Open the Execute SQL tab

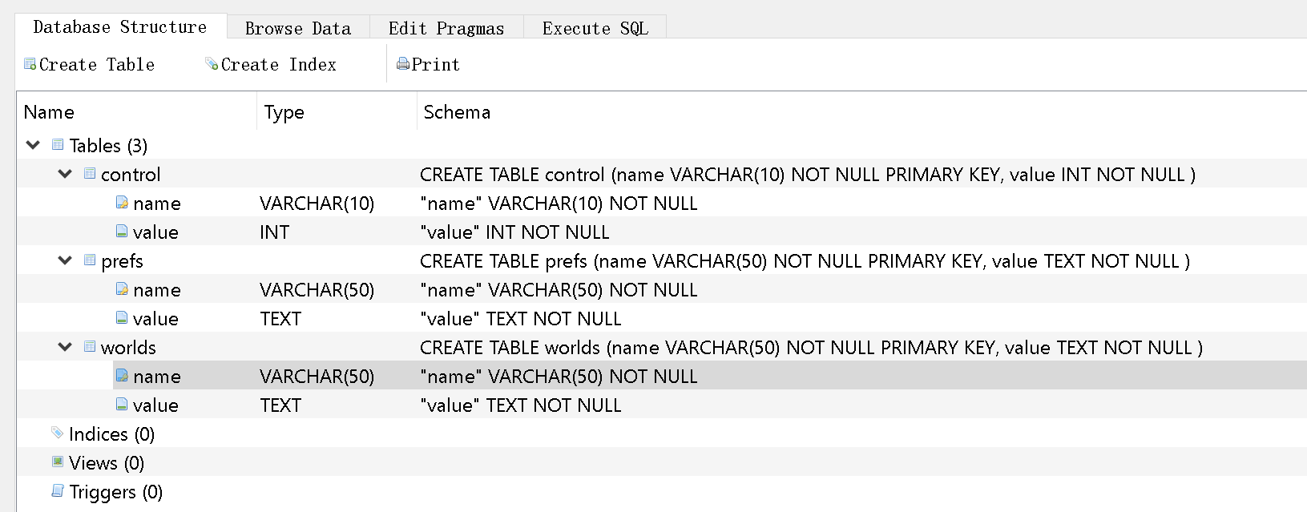point(595,28)
